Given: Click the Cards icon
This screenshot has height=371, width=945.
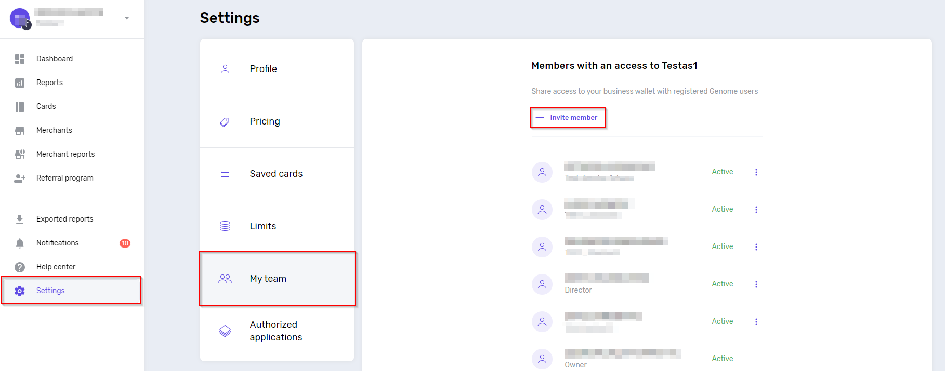Looking at the screenshot, I should tap(20, 107).
